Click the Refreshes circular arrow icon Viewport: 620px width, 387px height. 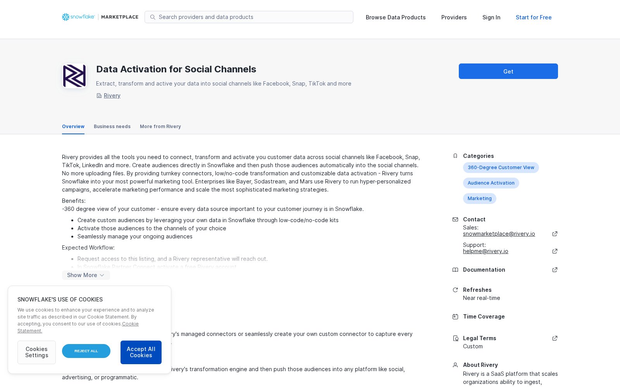click(455, 290)
